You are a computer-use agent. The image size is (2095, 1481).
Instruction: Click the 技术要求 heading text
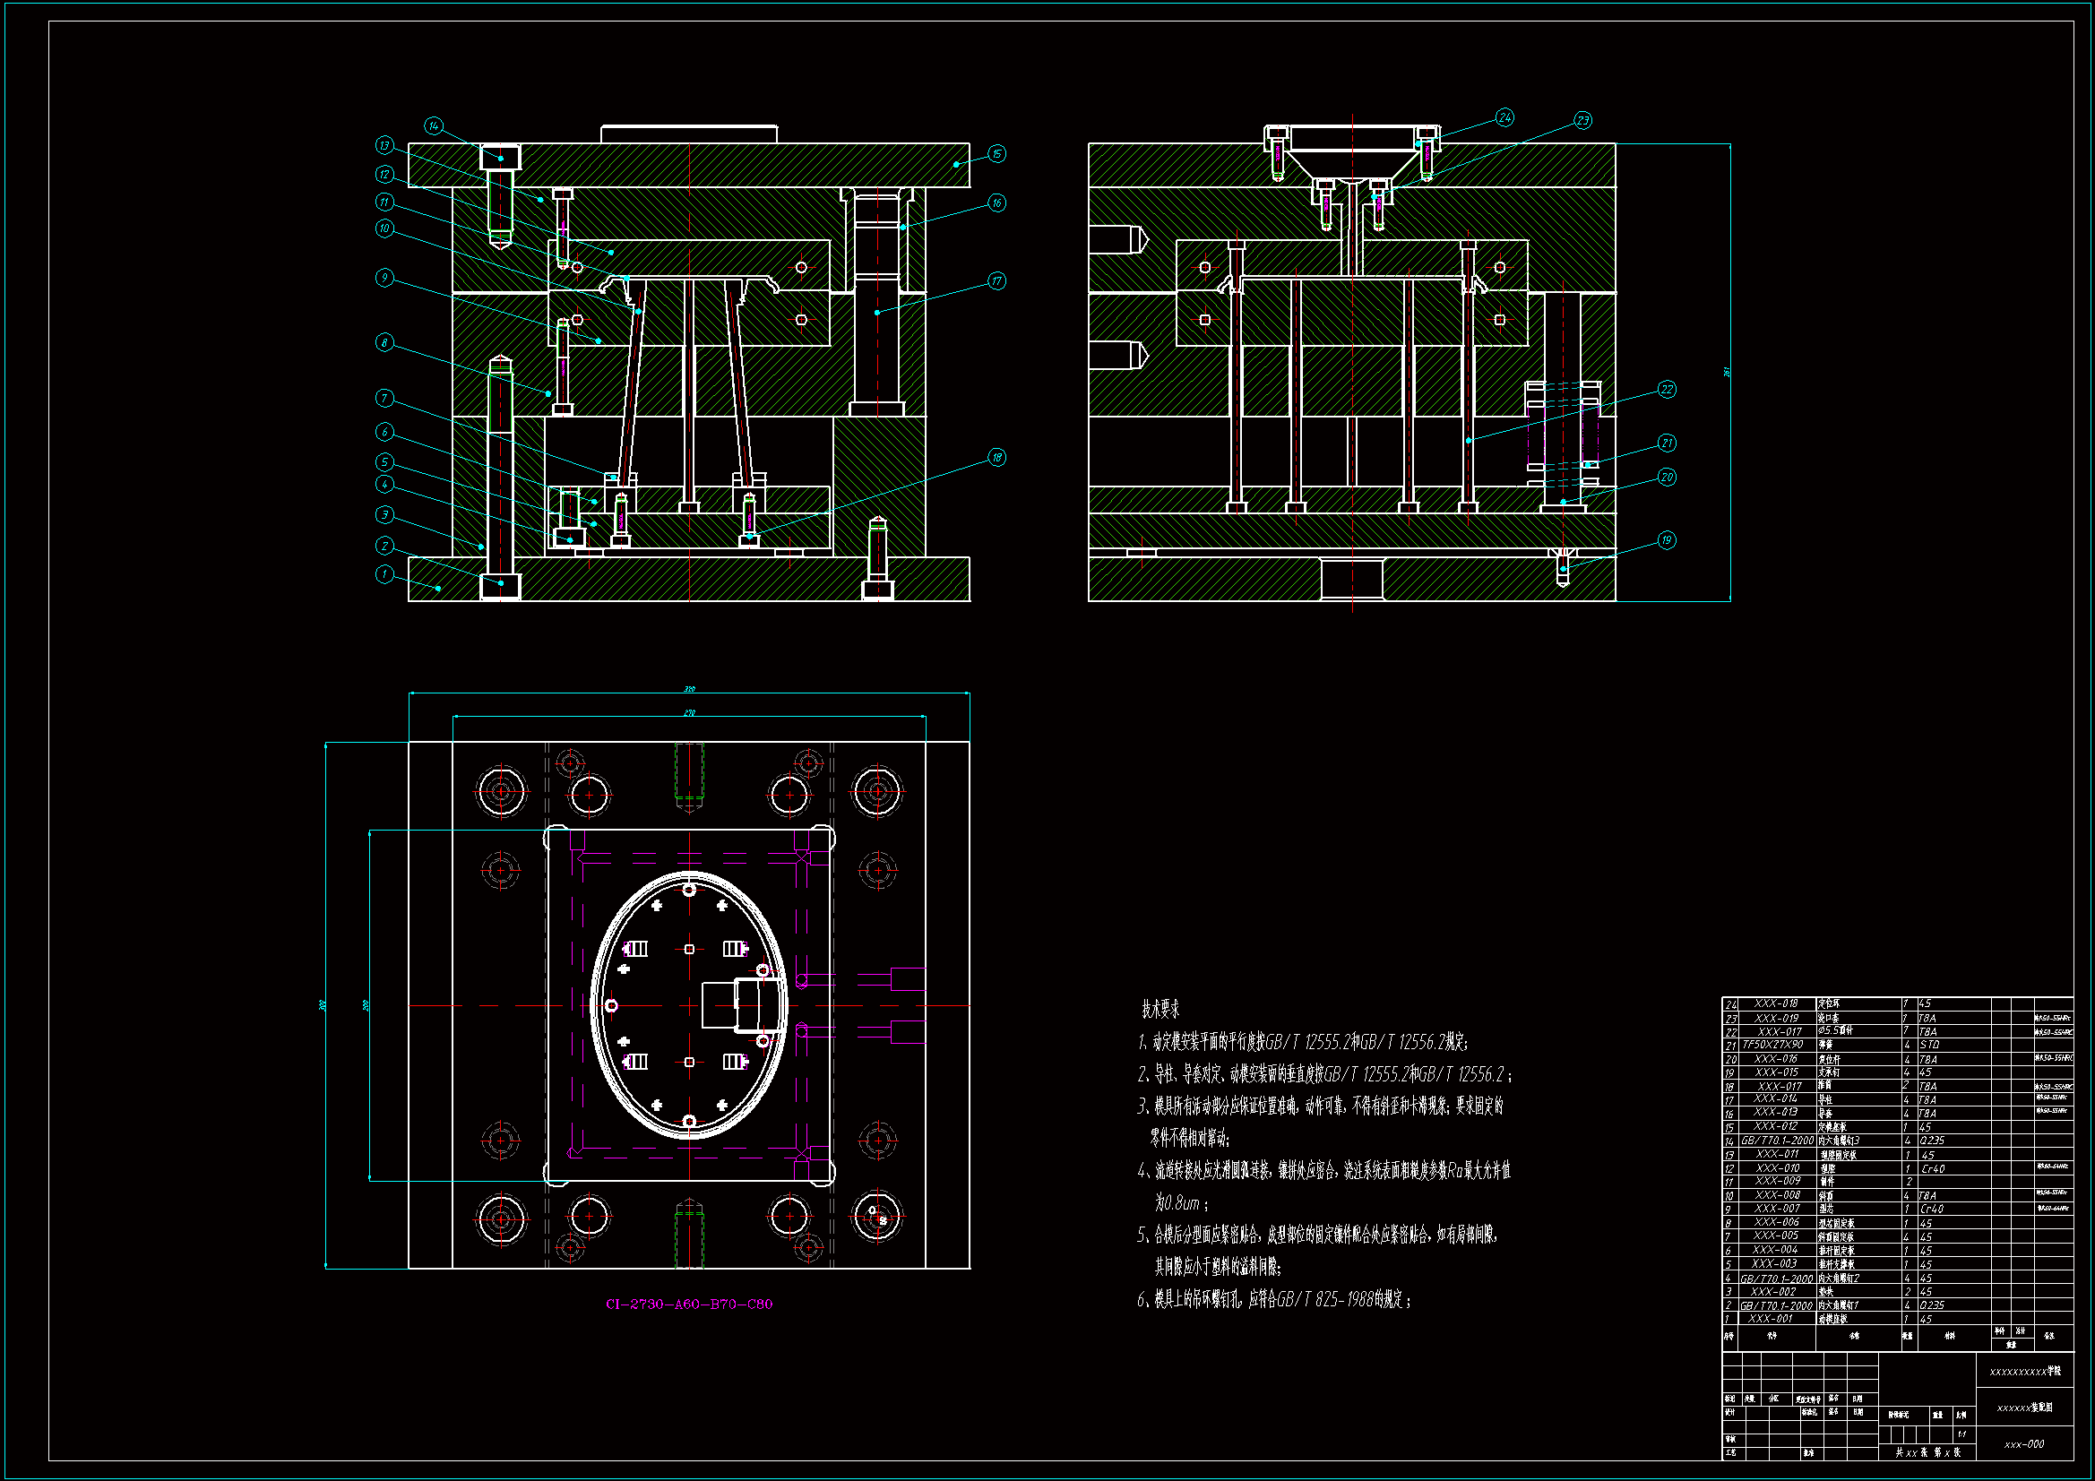[x=1160, y=1009]
